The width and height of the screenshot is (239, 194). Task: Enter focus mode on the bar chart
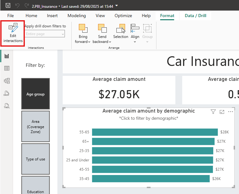point(222,112)
